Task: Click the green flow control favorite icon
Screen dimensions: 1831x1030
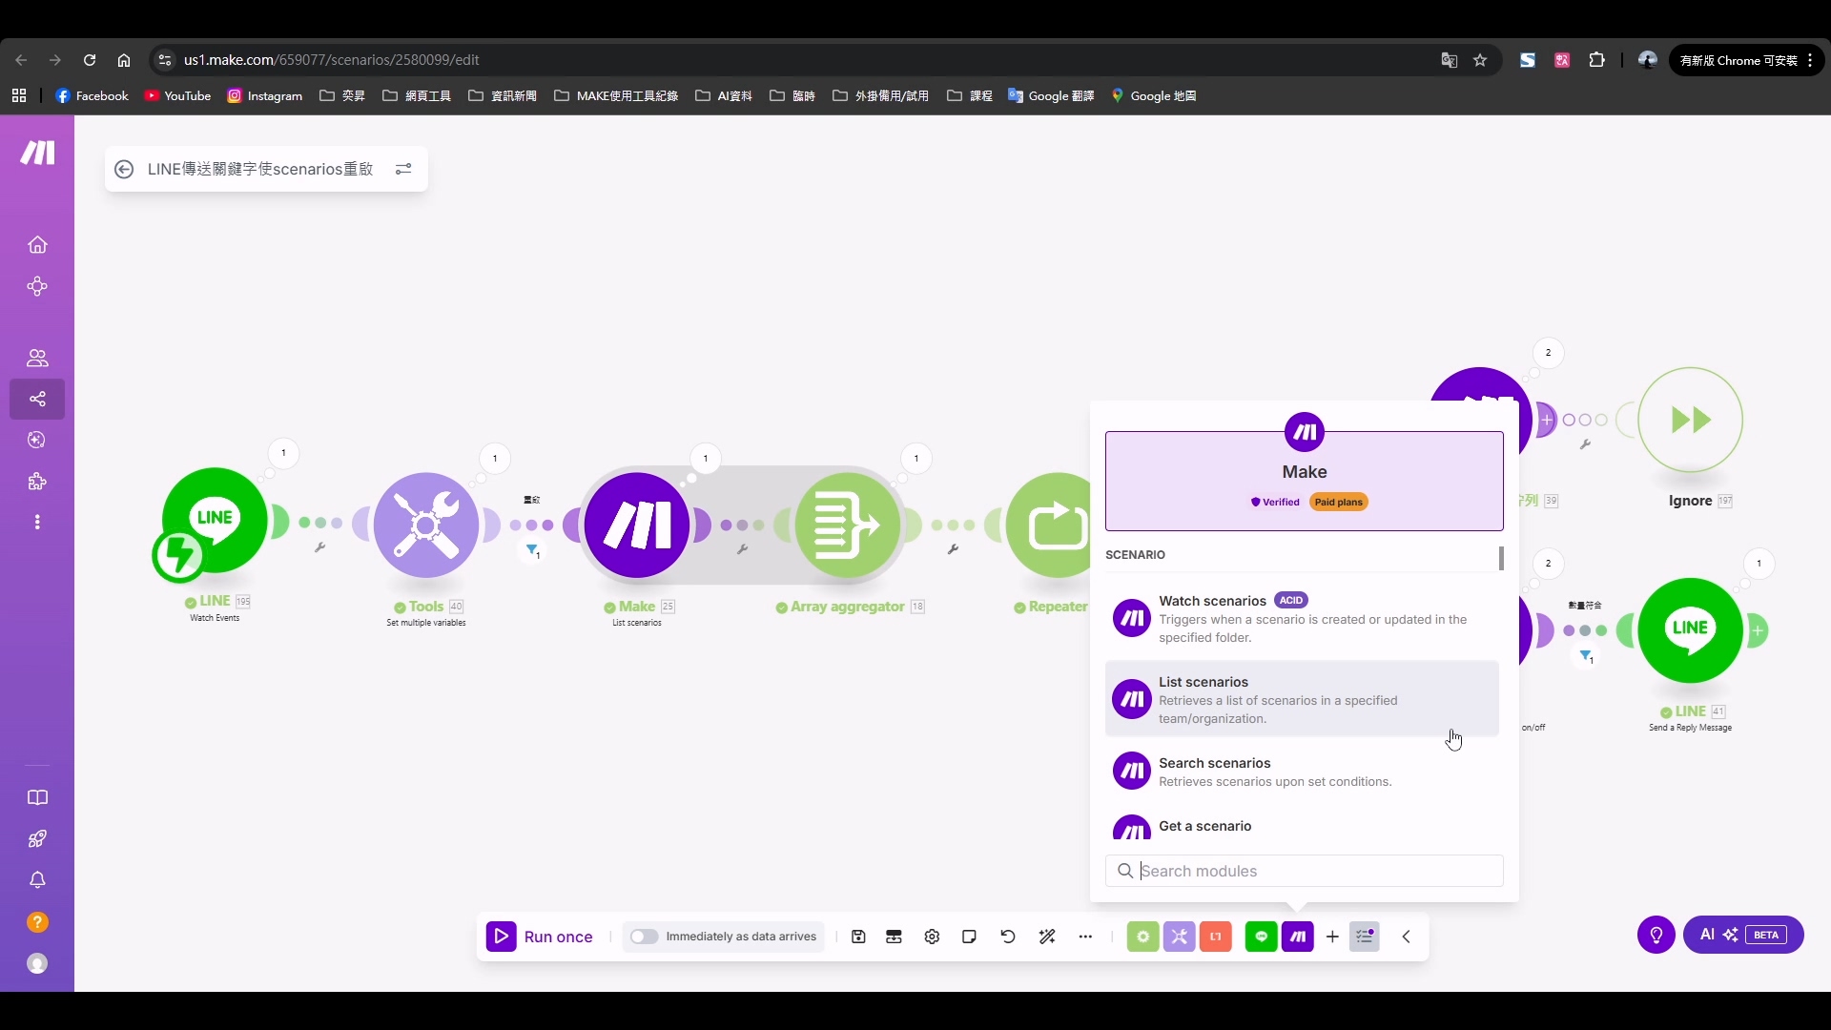Action: coord(1142,937)
